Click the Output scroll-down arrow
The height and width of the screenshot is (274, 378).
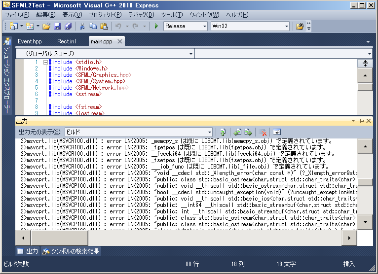[x=365, y=222]
